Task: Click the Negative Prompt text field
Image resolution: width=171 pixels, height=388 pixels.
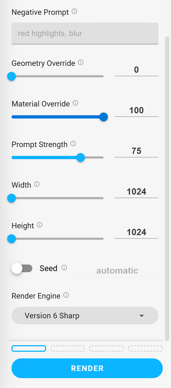Action: 85,33
